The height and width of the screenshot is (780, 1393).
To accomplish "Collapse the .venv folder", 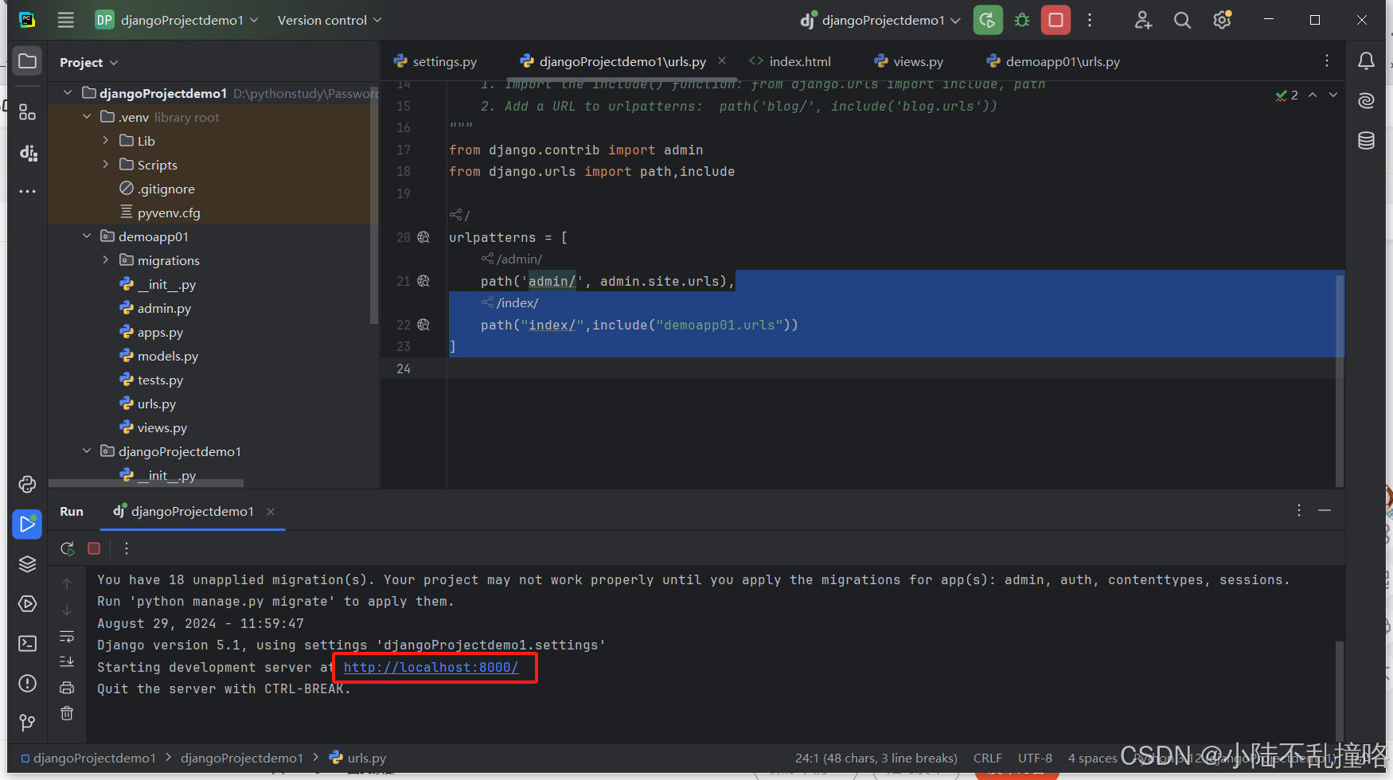I will [x=88, y=117].
